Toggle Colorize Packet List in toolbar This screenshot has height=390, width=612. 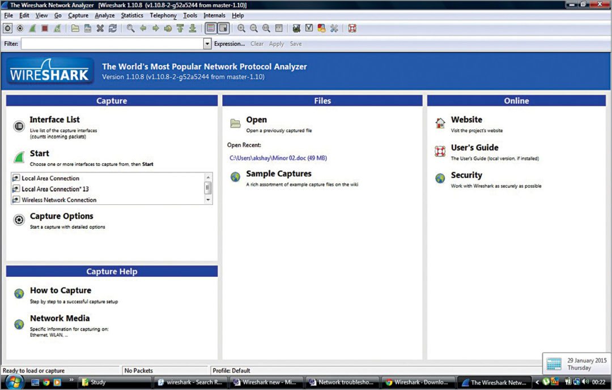210,28
